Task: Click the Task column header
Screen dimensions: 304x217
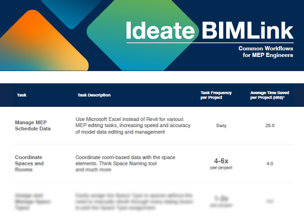Action: [22, 95]
